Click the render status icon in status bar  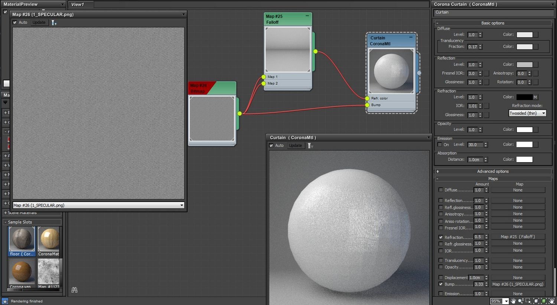point(5,301)
